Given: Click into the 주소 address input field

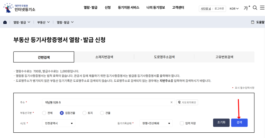Looking at the screenshot, I should pos(109,102).
